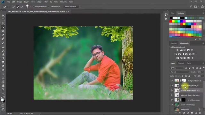Pick the red swatch
The image size is (205, 115).
point(171,21)
